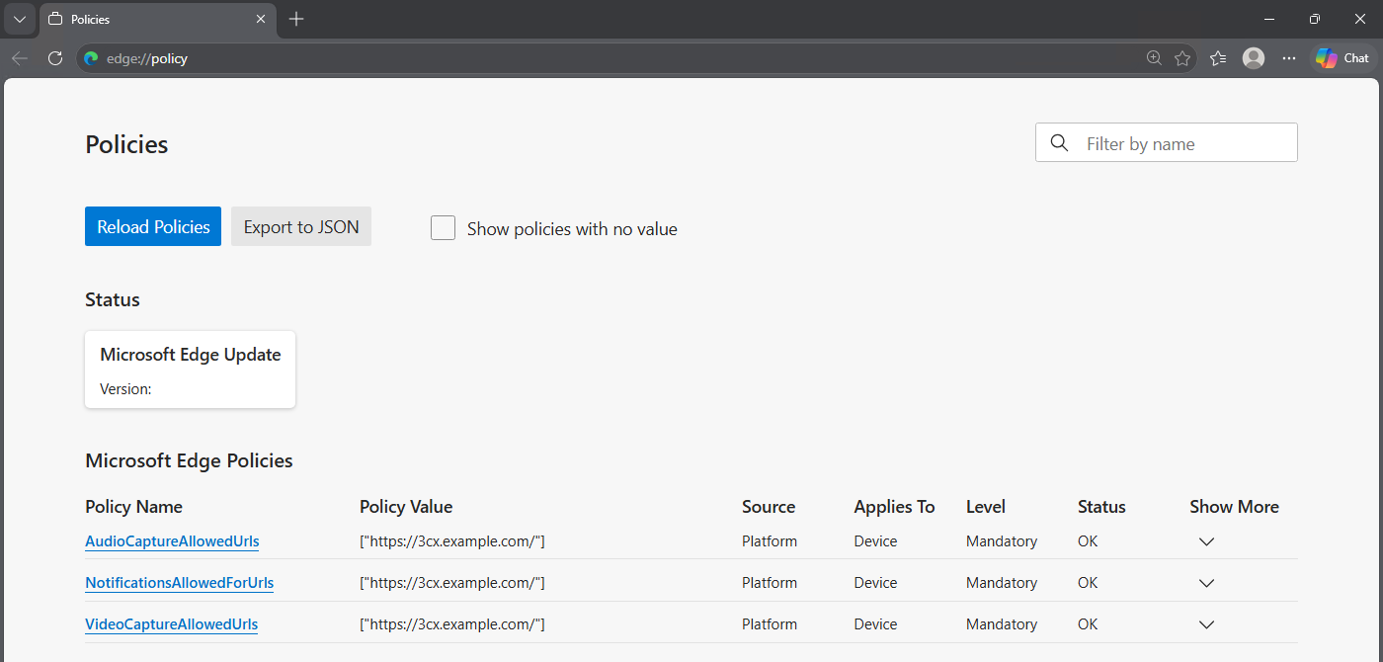
Task: Click the VideoCaptureAllowedUrls policy value cell
Action: pyautogui.click(x=452, y=624)
